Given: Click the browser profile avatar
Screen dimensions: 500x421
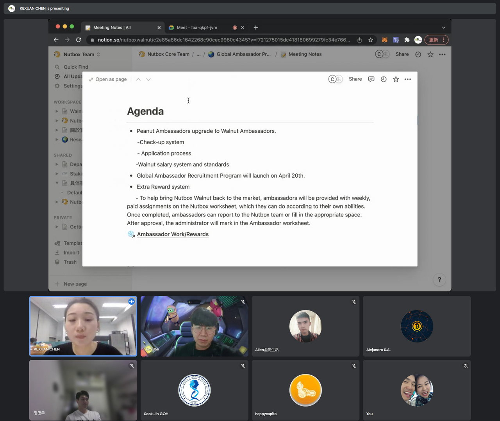Looking at the screenshot, I should tap(418, 40).
